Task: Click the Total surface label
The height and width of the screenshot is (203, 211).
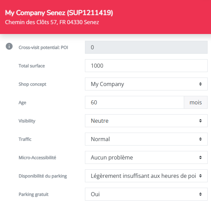Action: coord(32,66)
